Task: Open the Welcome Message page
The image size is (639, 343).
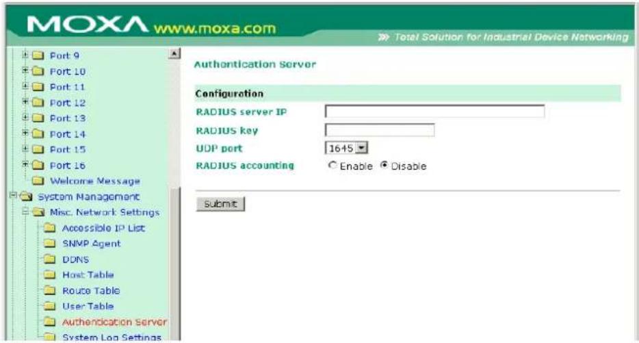Action: (x=95, y=181)
